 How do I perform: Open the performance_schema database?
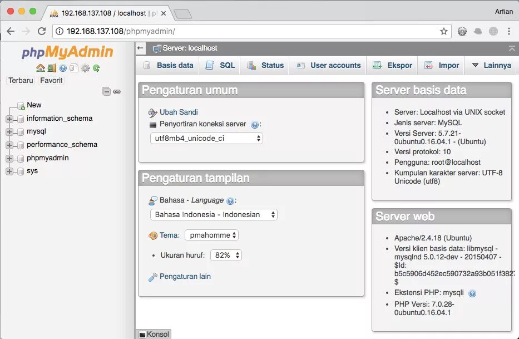[62, 145]
